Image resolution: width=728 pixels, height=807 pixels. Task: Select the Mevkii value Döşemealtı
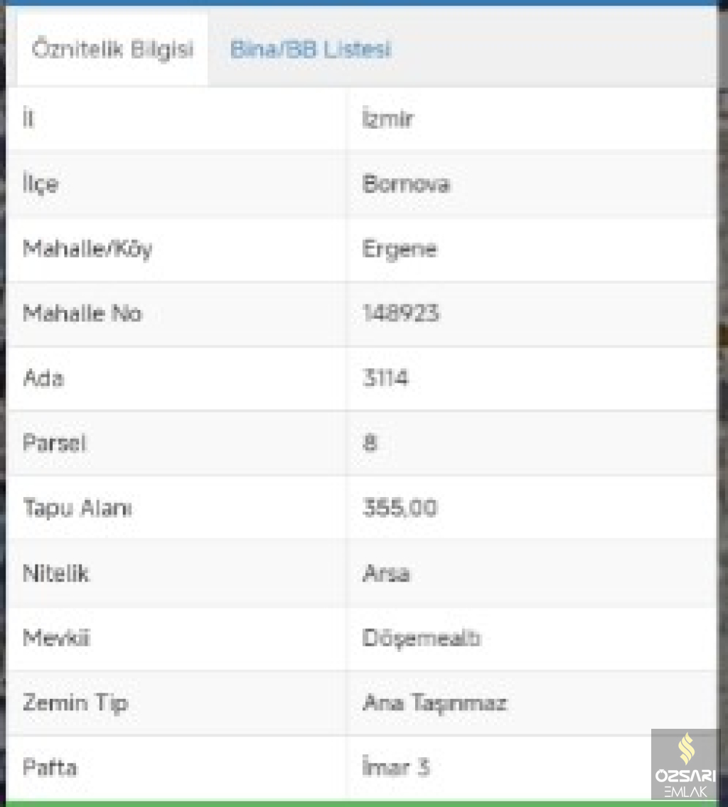click(422, 638)
